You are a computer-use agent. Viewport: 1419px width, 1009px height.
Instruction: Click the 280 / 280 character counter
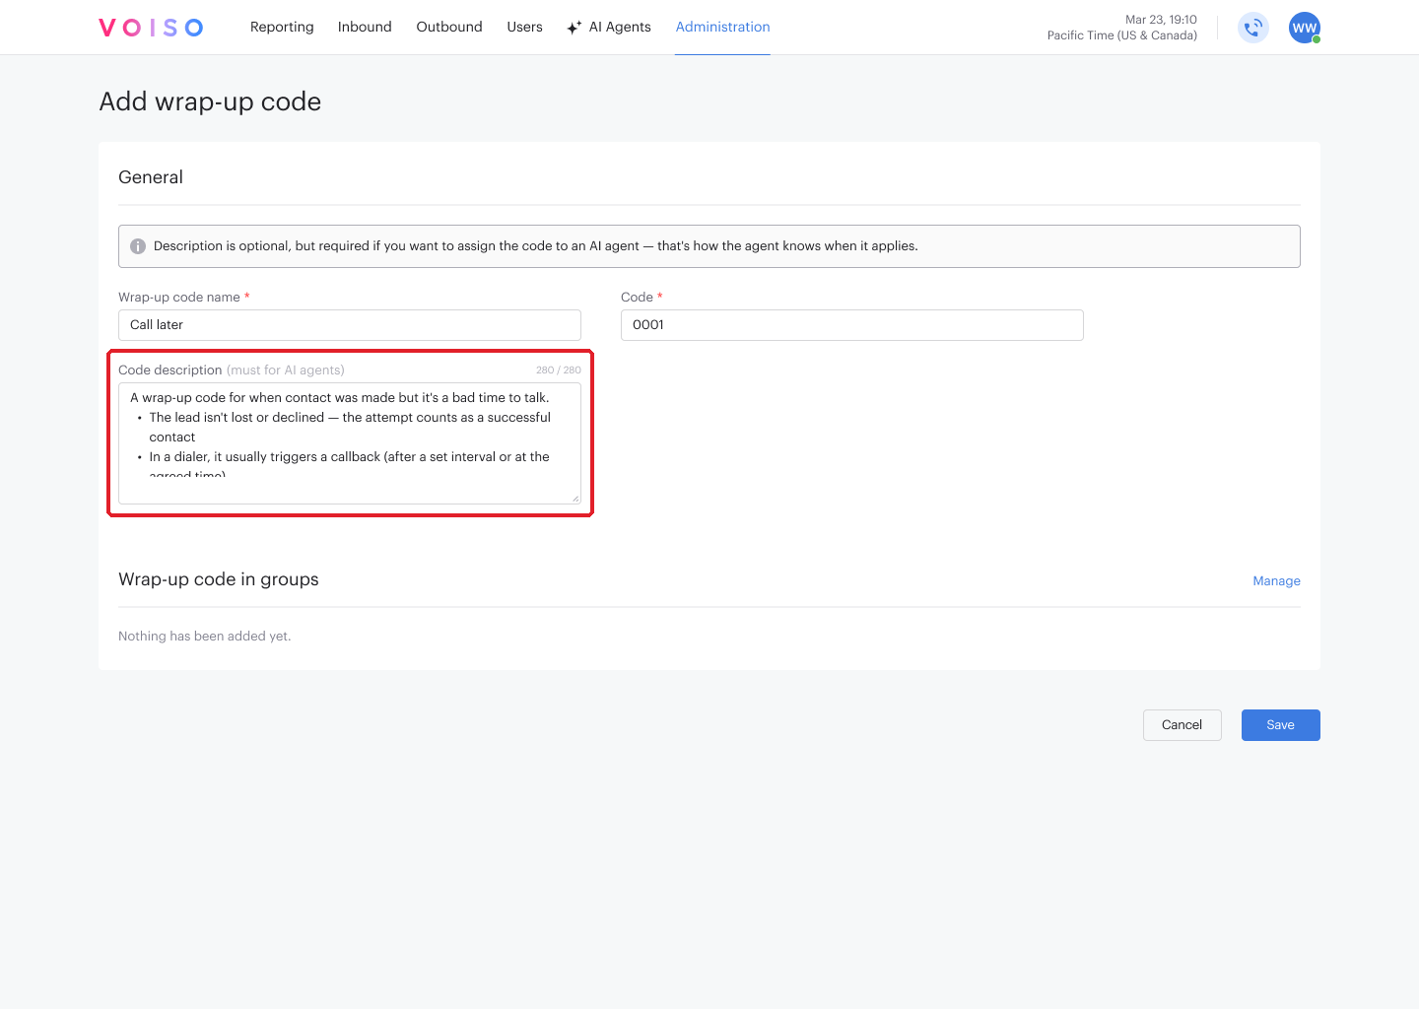[x=559, y=370]
